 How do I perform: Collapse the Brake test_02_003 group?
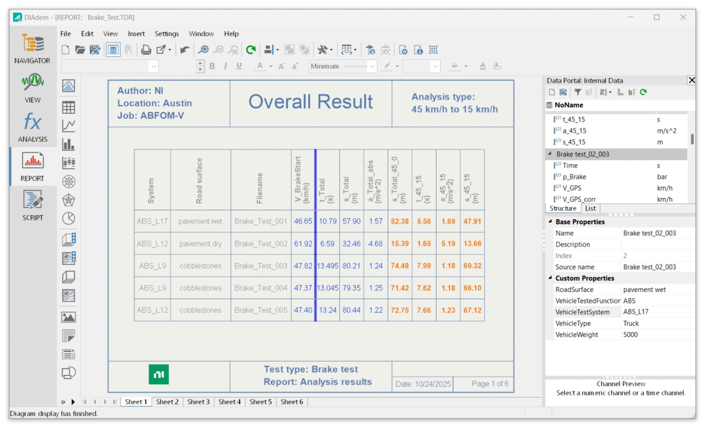click(x=549, y=154)
